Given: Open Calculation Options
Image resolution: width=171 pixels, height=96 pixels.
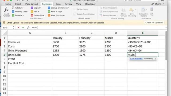Looking at the screenshot, I should pyautogui.click(x=144, y=12).
